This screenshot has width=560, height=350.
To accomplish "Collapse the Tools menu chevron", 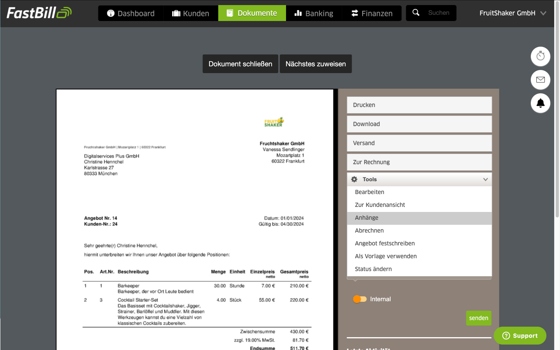I will coord(485,179).
